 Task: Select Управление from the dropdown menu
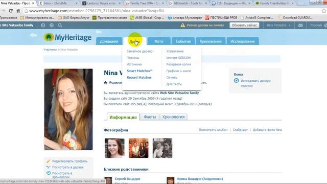(175, 51)
